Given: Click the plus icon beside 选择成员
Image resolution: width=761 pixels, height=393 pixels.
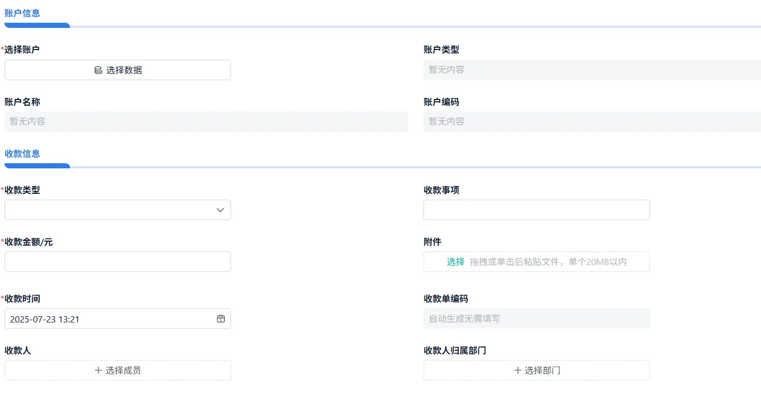Looking at the screenshot, I should [98, 370].
